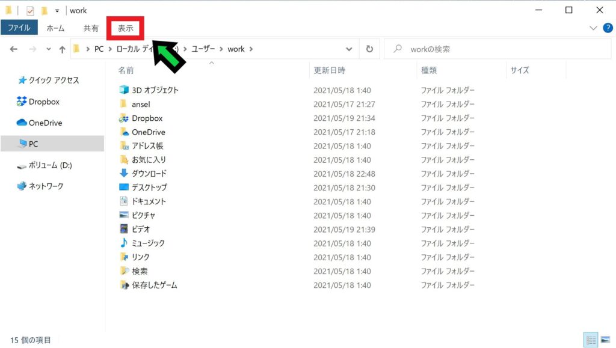This screenshot has height=348, width=616.
Task: Select the 3D オブジェクト folder
Action: tap(155, 90)
